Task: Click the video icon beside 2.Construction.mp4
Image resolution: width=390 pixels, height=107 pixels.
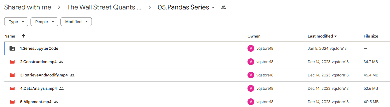Action: pos(12,62)
